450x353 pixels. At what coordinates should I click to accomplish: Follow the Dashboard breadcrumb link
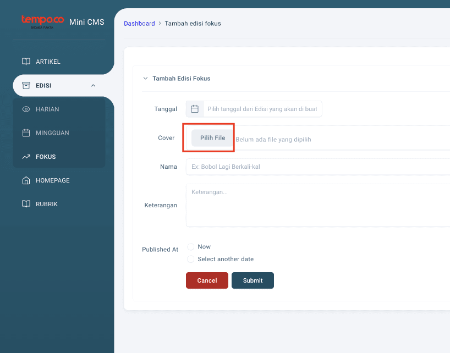(x=139, y=24)
